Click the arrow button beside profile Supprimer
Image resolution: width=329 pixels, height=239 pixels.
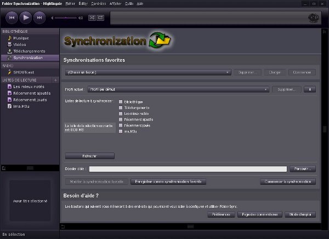[x=310, y=89]
